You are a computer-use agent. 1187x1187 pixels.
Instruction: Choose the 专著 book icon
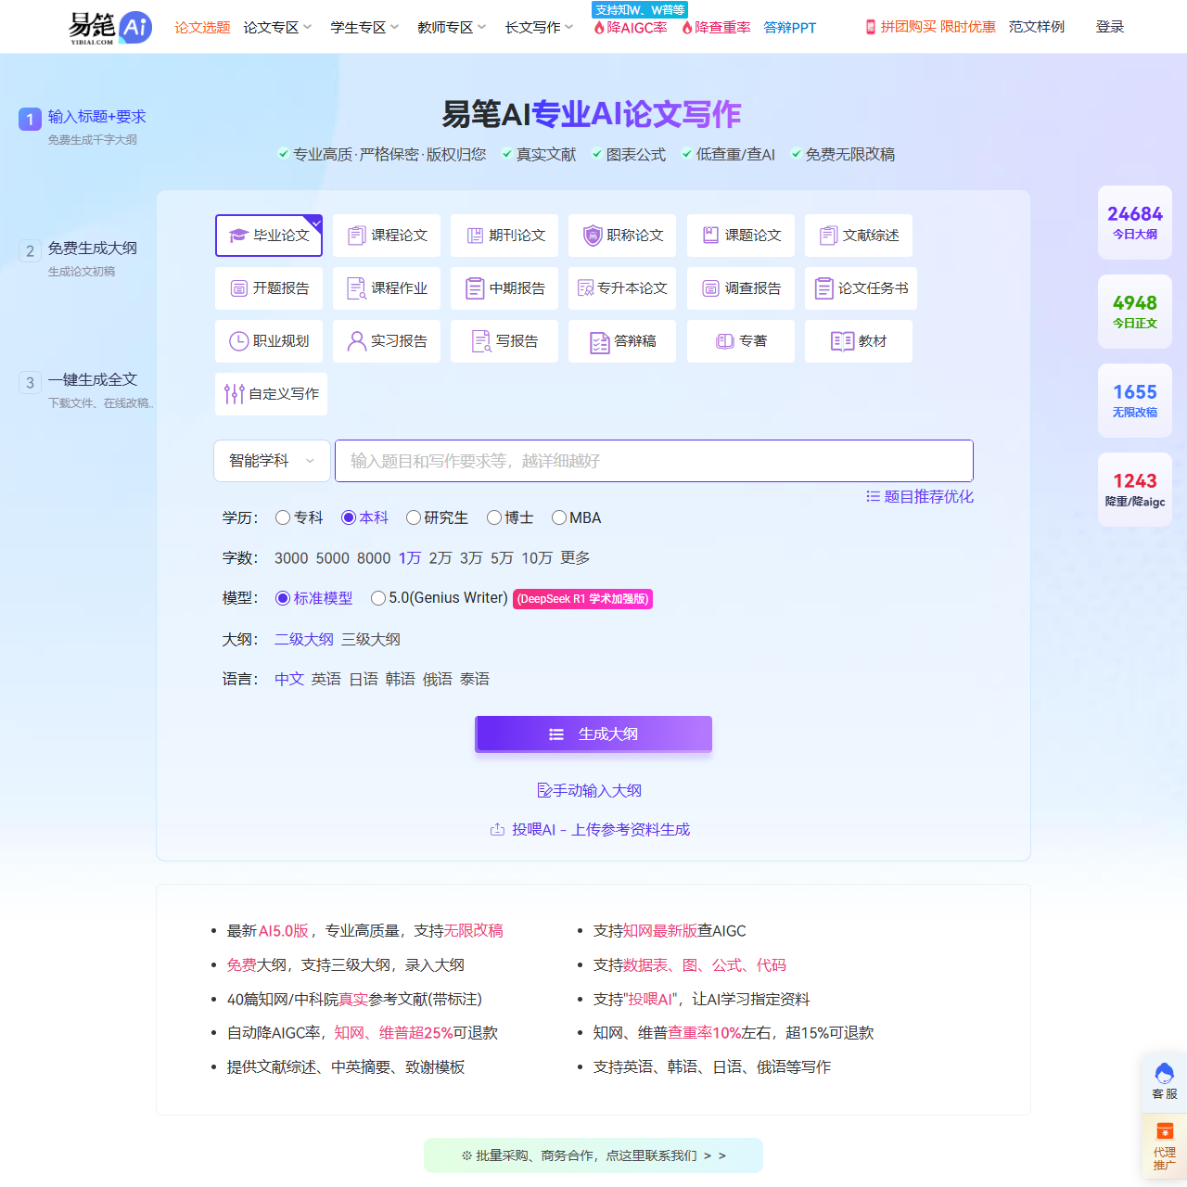pos(725,341)
